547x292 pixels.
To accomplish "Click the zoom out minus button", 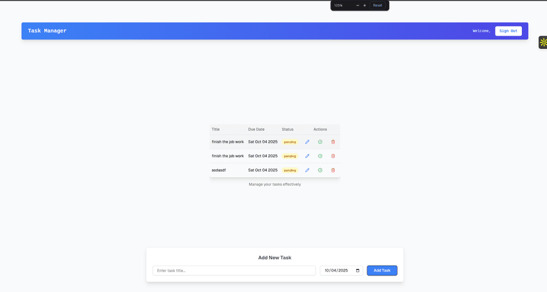I will [x=357, y=5].
